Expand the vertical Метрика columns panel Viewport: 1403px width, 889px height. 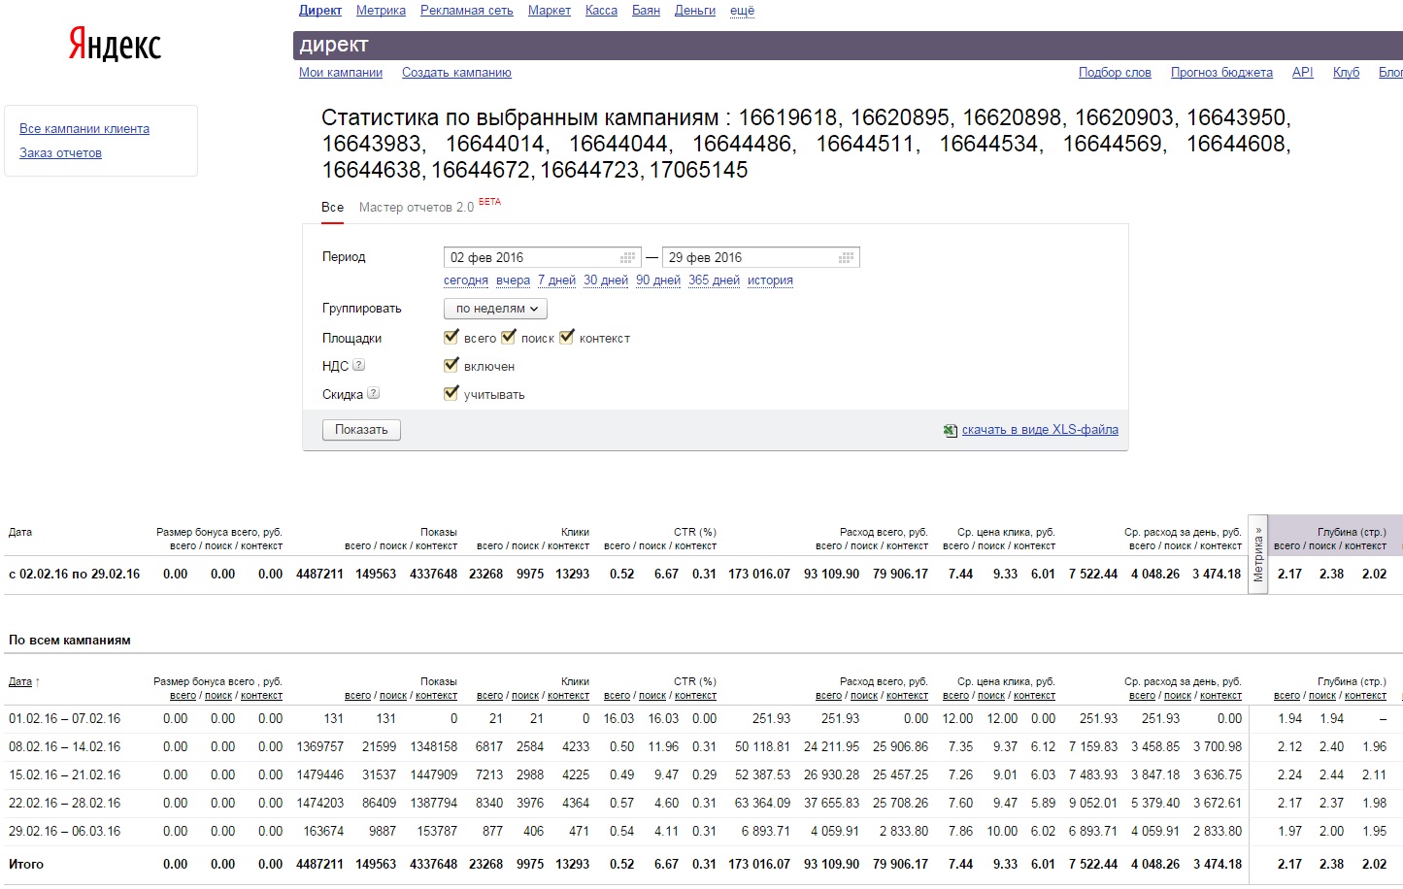(1258, 554)
